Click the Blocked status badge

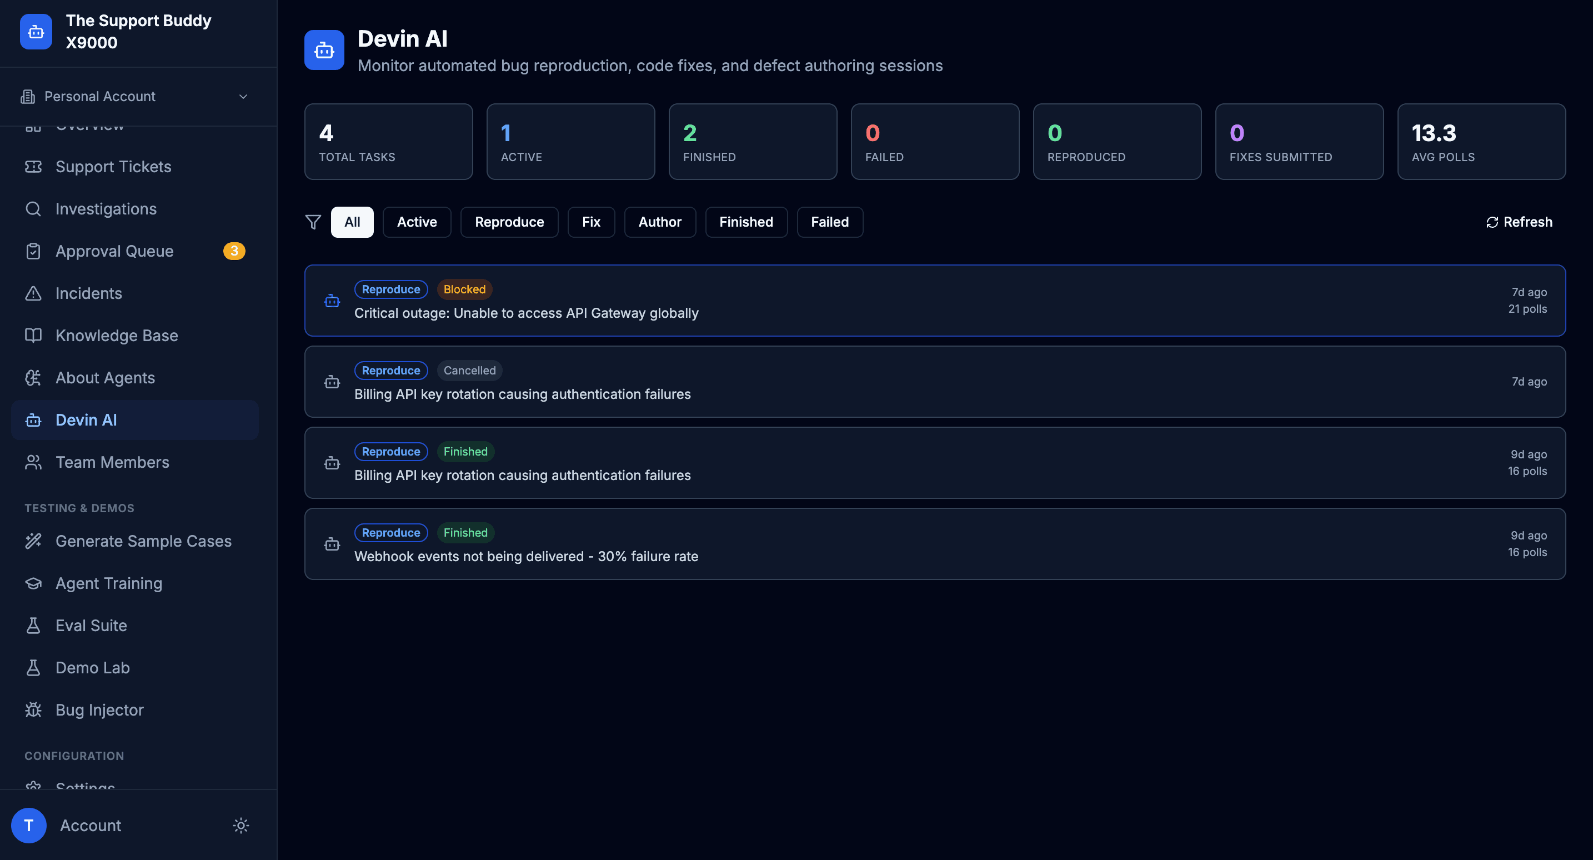pos(464,289)
